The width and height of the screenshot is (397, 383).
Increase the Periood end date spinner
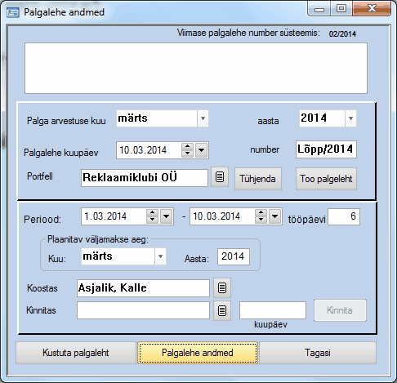pos(261,213)
